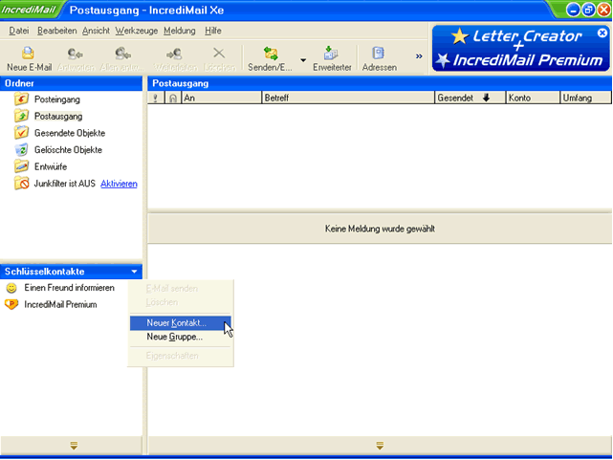Click the greyed Antworten toolbar icon
Screen dimensions: 613x460
click(75, 54)
